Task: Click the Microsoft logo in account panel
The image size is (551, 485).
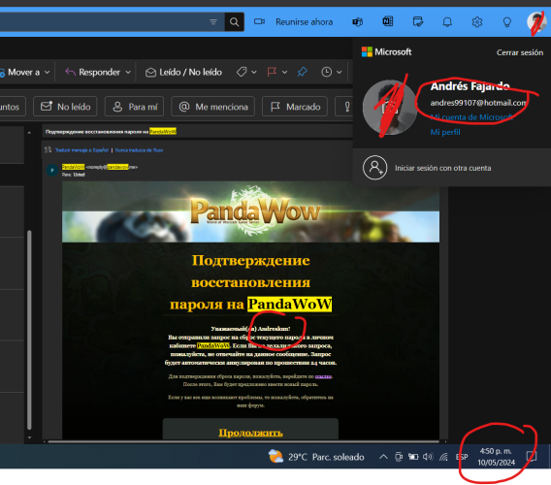Action: pos(386,52)
